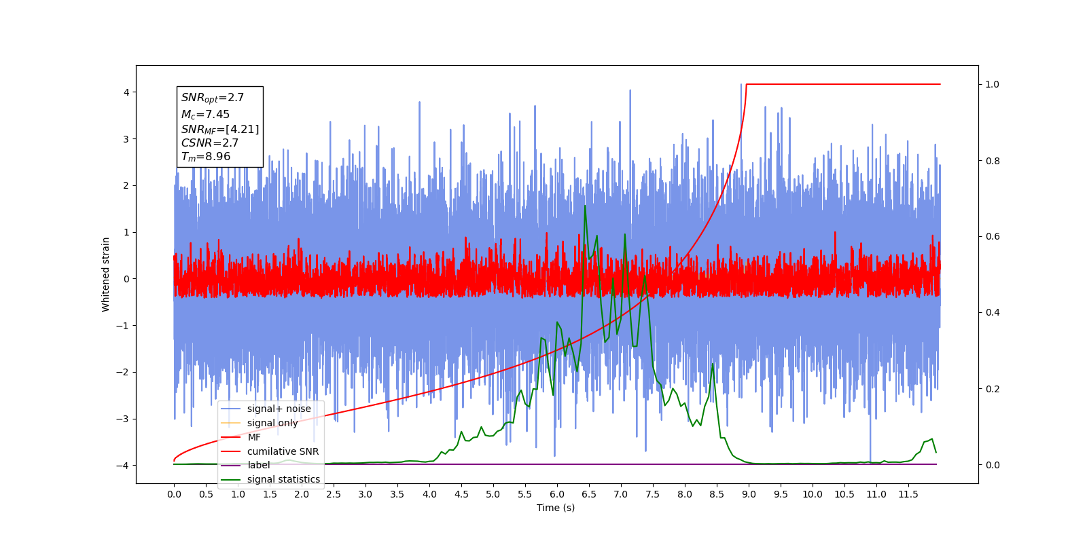Click the 'Time (s)' x-axis label

pyautogui.click(x=556, y=508)
